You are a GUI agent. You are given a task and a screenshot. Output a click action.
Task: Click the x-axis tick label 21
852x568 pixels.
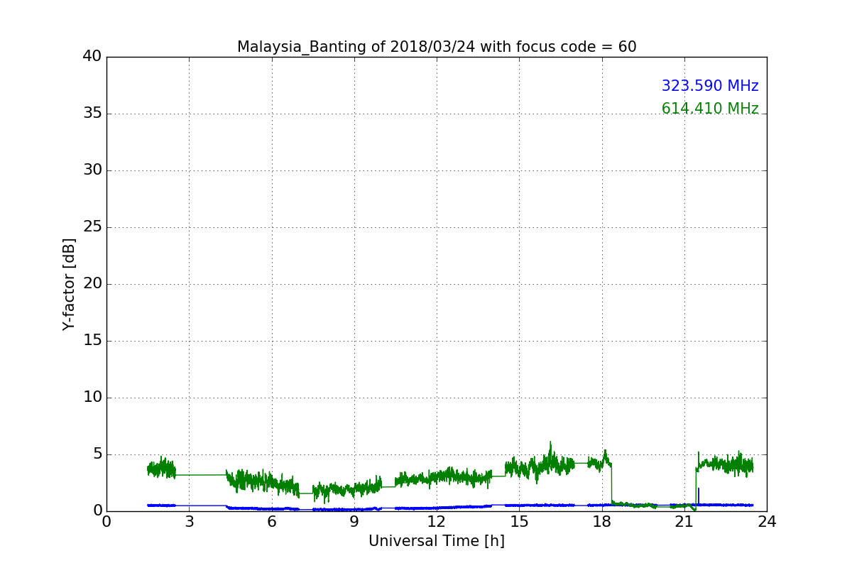(684, 522)
